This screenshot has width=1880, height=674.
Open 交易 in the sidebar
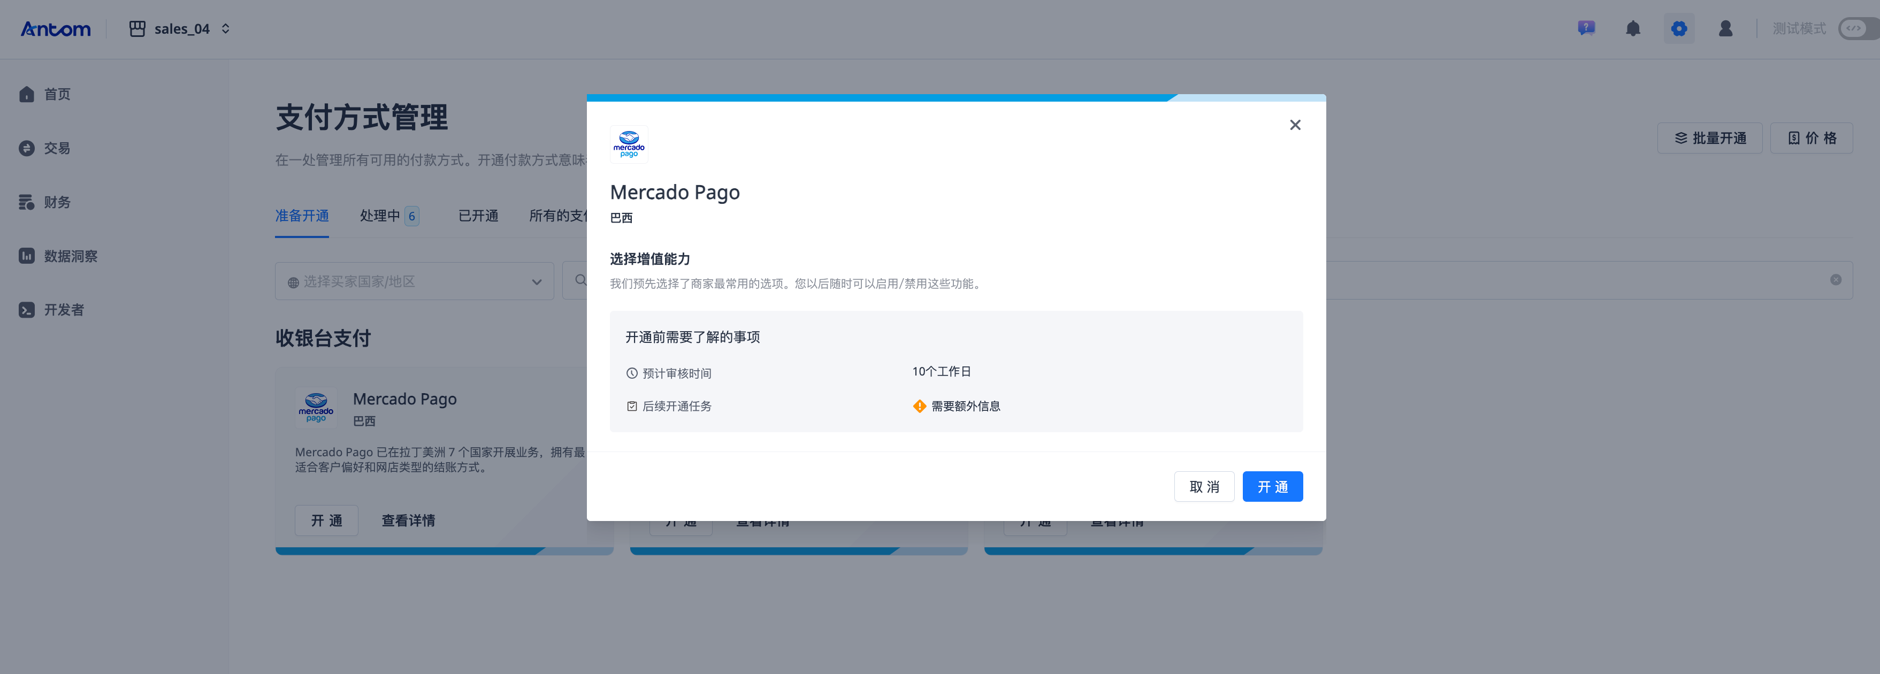click(x=58, y=148)
